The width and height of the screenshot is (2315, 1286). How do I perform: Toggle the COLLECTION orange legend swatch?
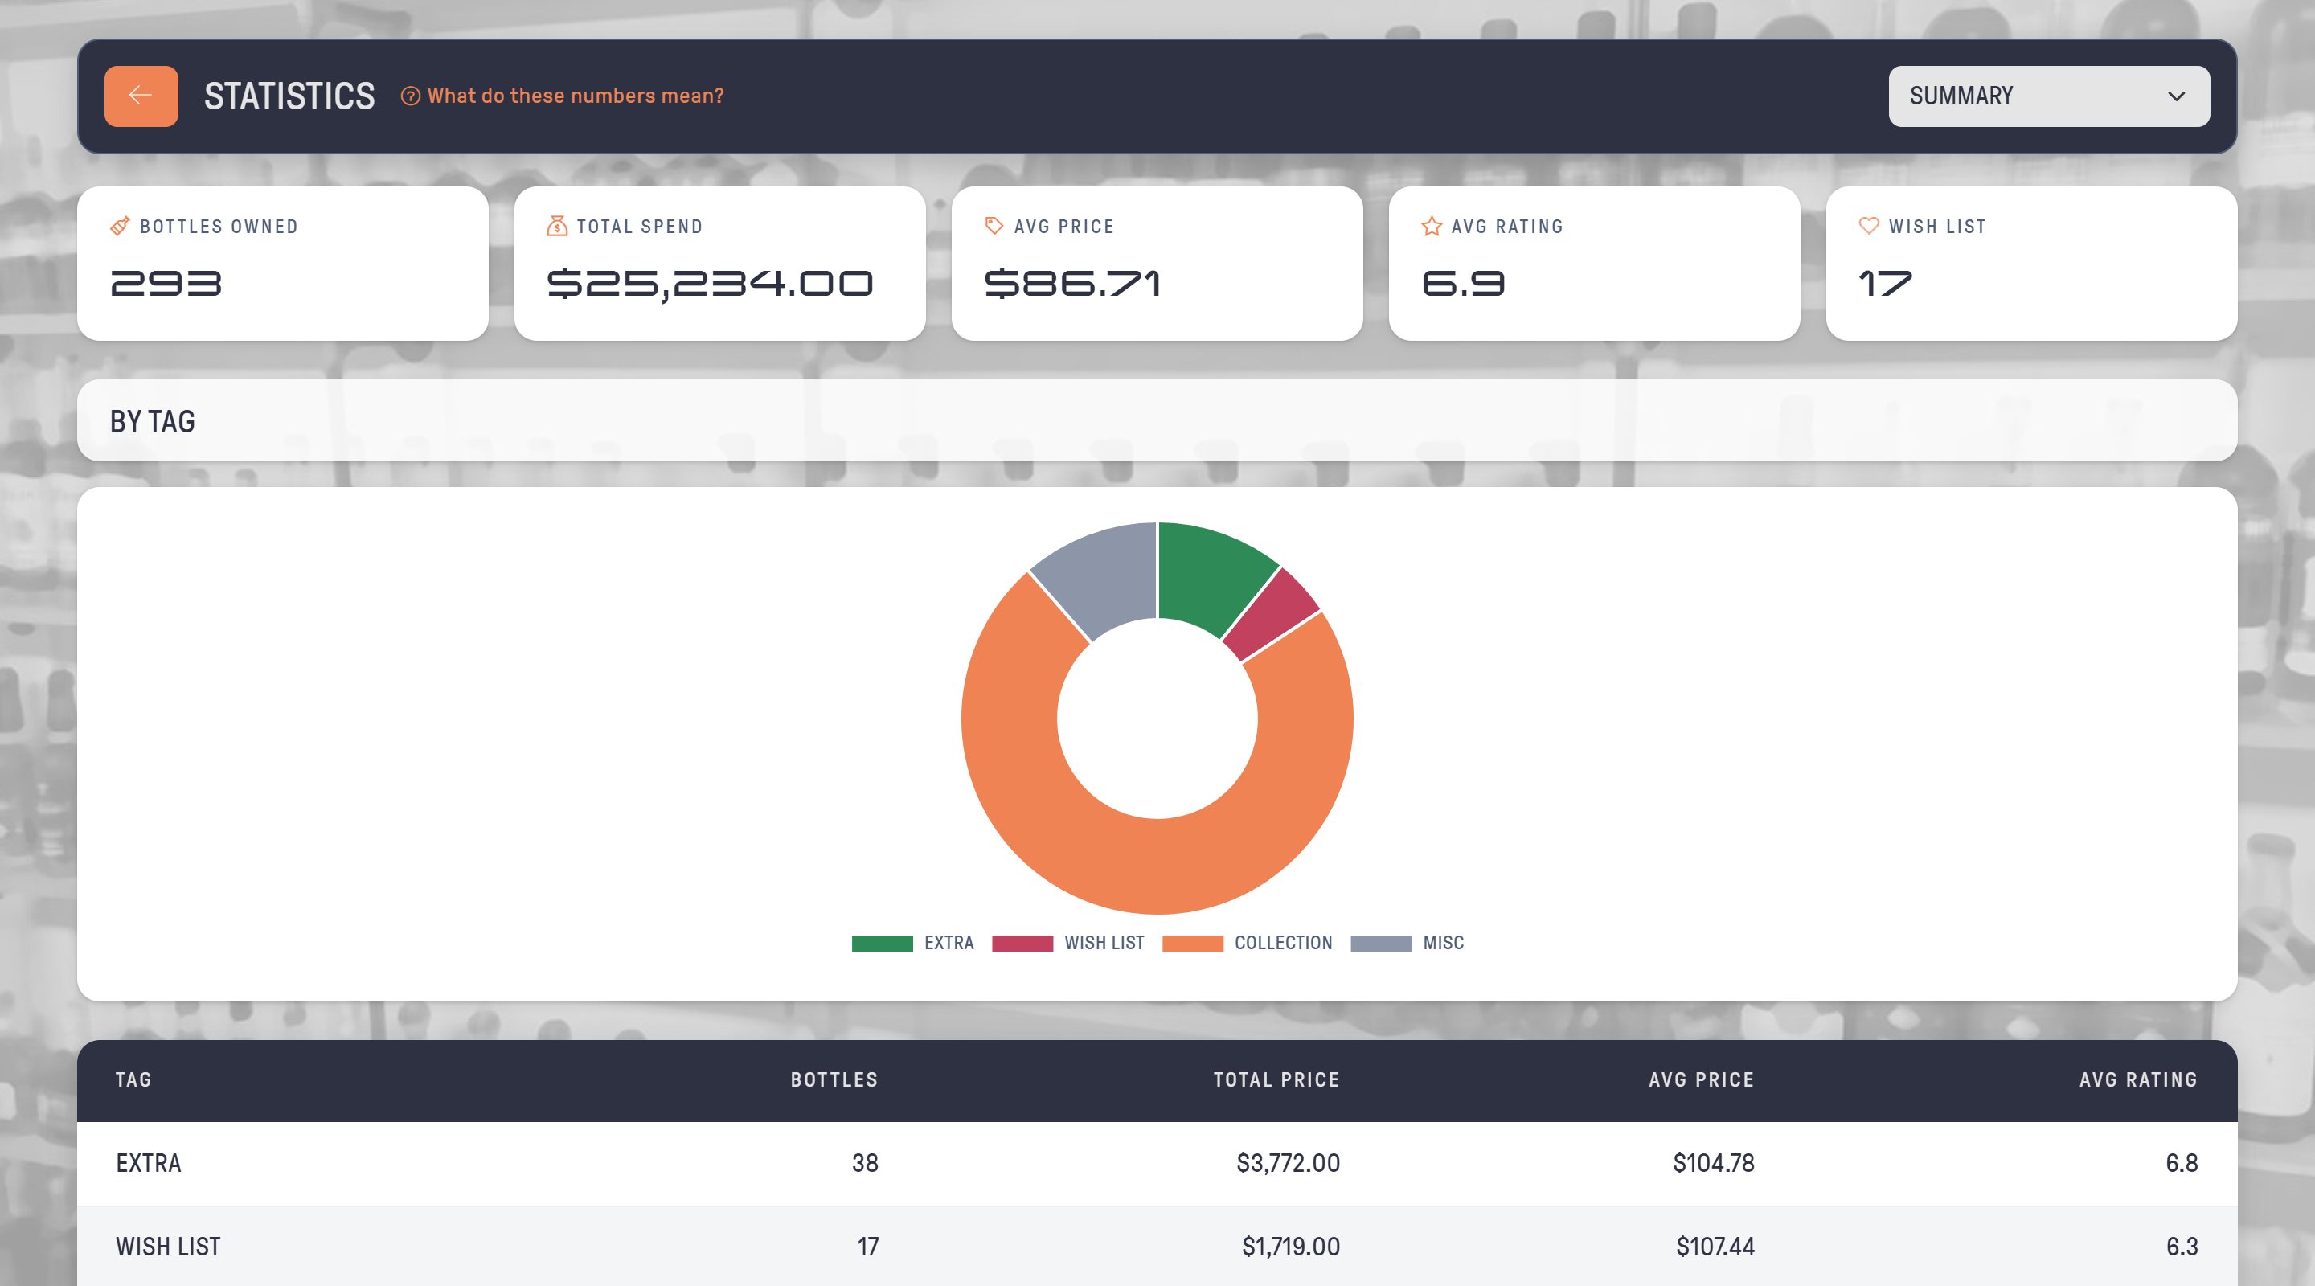click(x=1191, y=944)
